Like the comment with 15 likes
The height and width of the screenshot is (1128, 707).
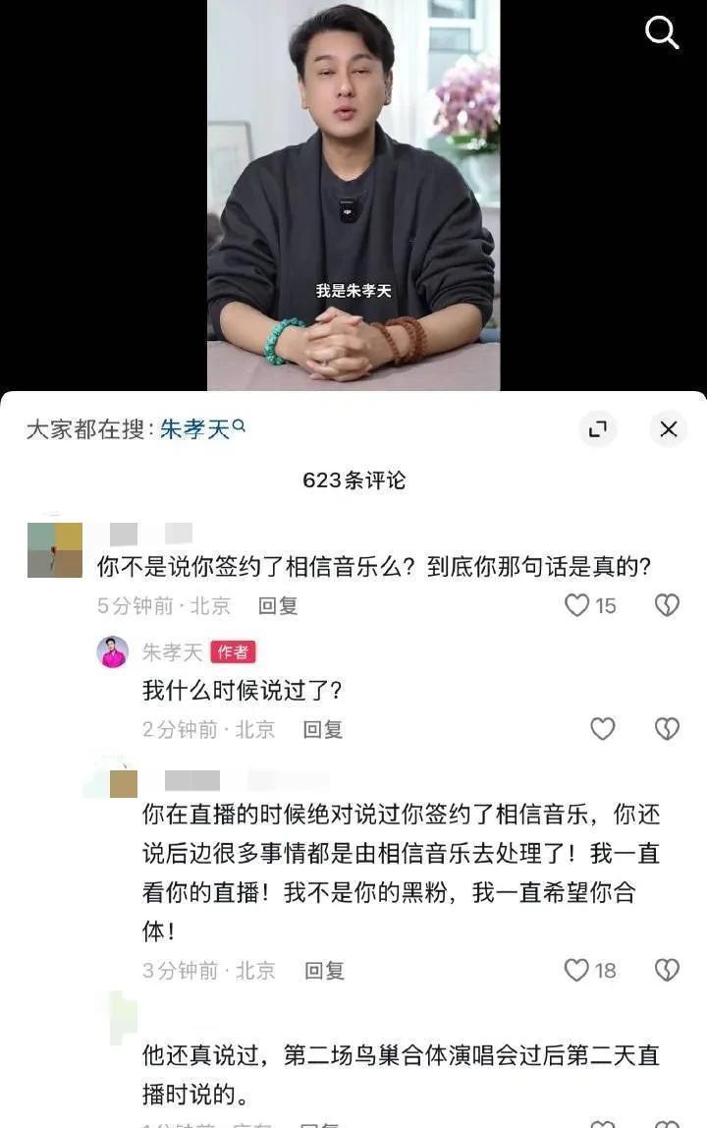(576, 605)
